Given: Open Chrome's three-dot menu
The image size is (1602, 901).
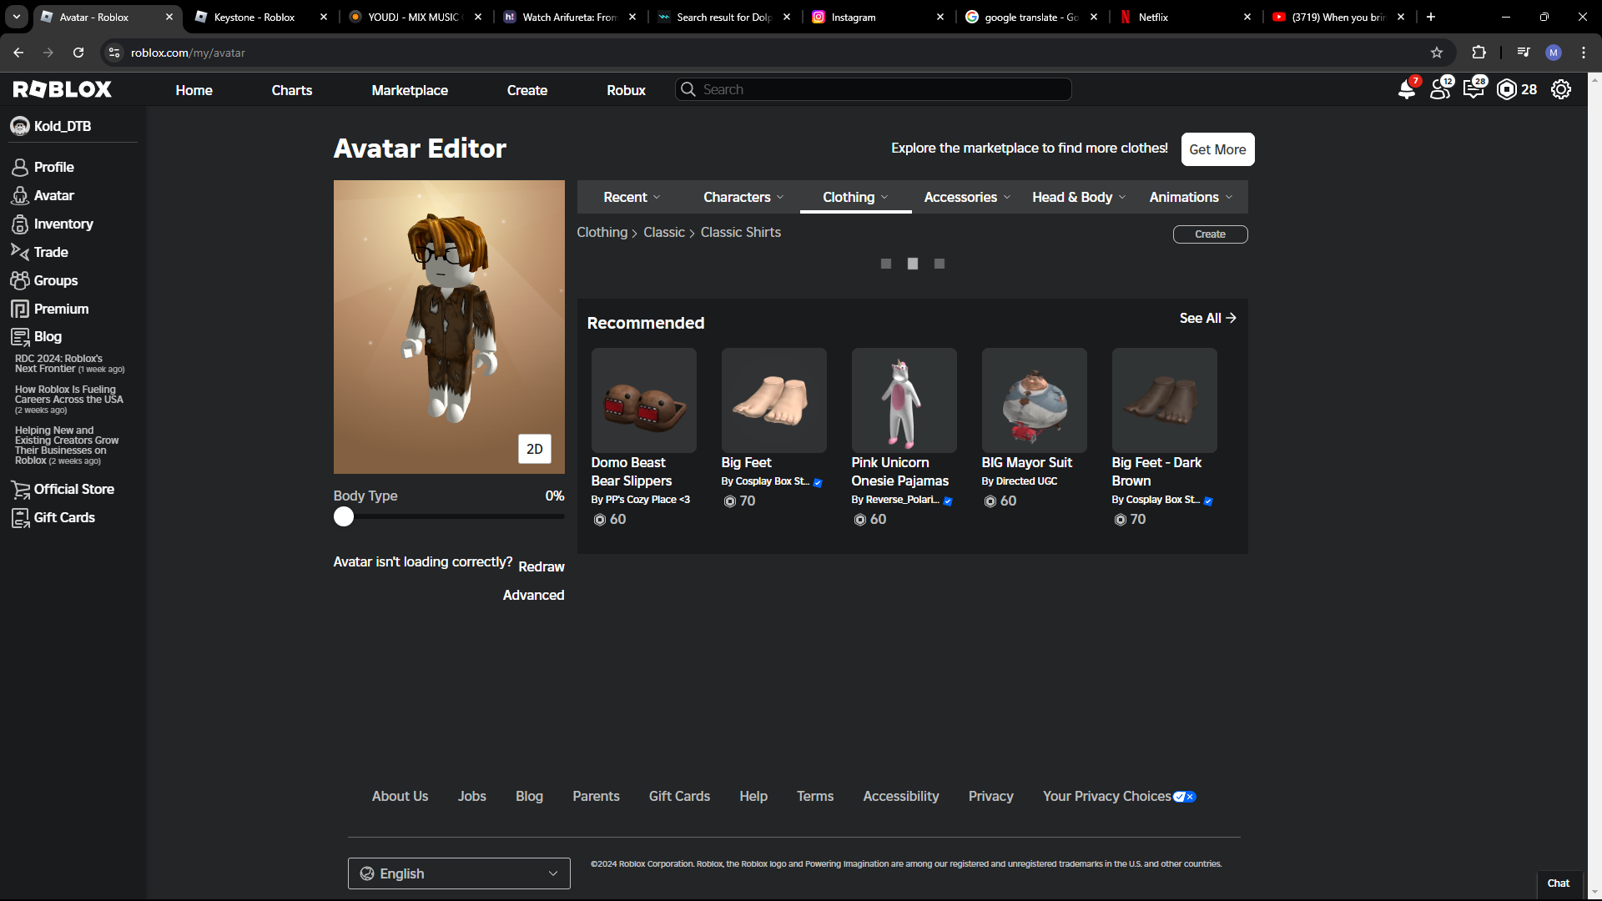Looking at the screenshot, I should pyautogui.click(x=1584, y=53).
